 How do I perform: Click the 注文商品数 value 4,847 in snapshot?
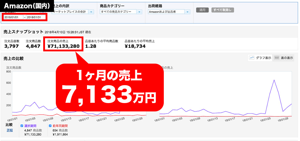tap(33, 46)
